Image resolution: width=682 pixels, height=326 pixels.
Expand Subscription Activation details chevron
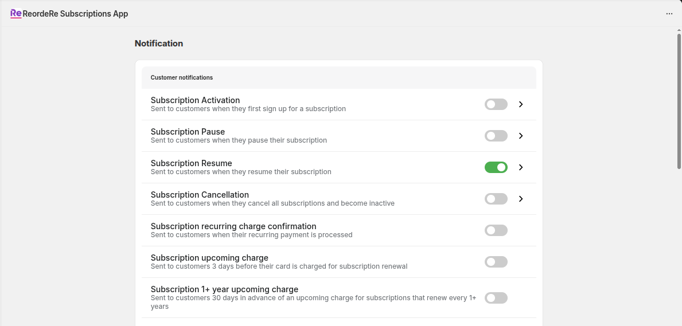521,104
